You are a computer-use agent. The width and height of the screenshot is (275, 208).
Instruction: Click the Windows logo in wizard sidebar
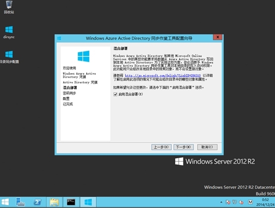[x=84, y=56]
